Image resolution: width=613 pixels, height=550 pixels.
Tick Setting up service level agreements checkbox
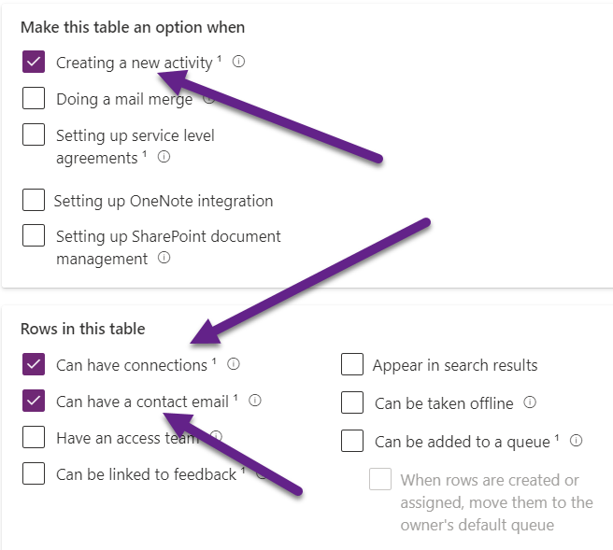tap(34, 134)
